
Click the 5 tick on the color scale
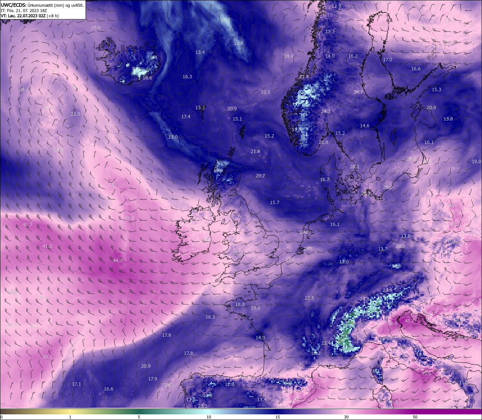(x=139, y=417)
